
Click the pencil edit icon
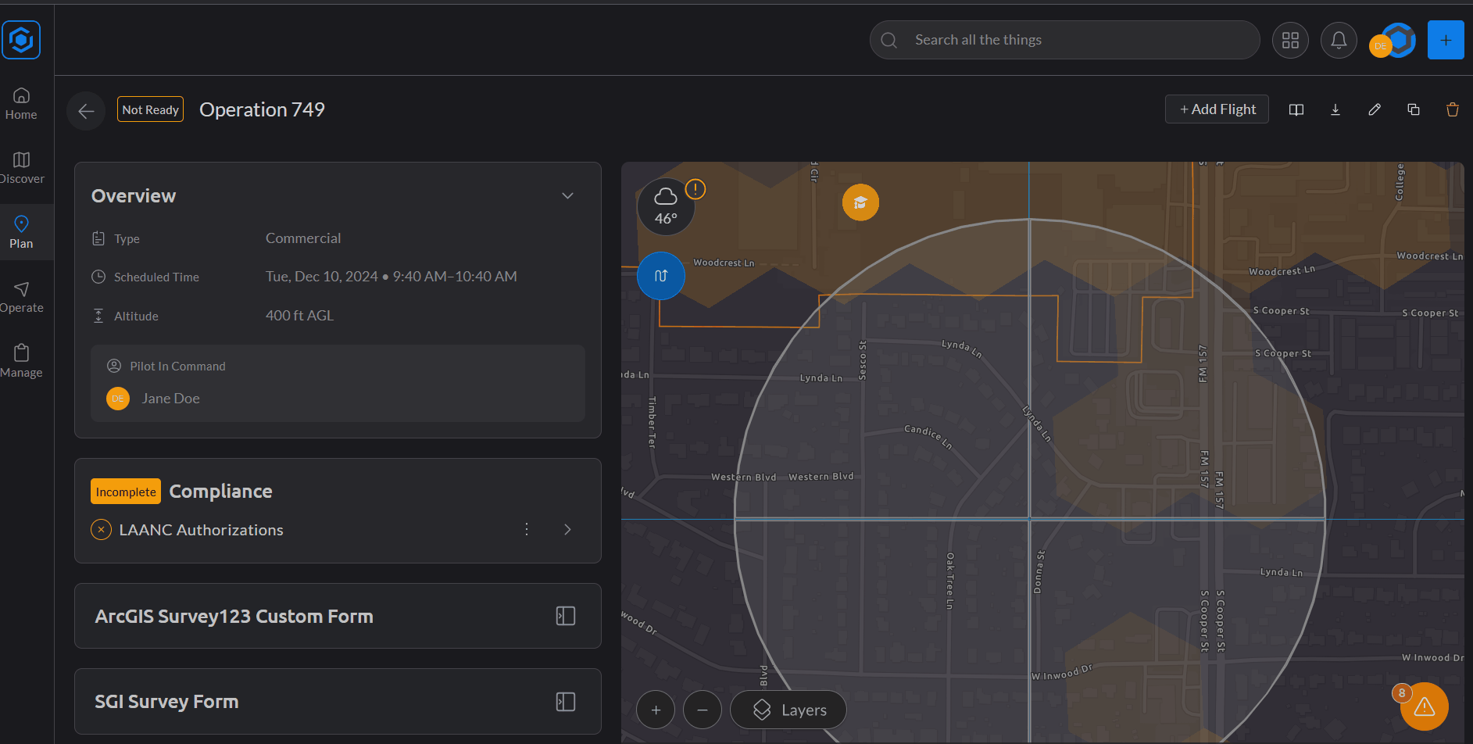(1375, 109)
